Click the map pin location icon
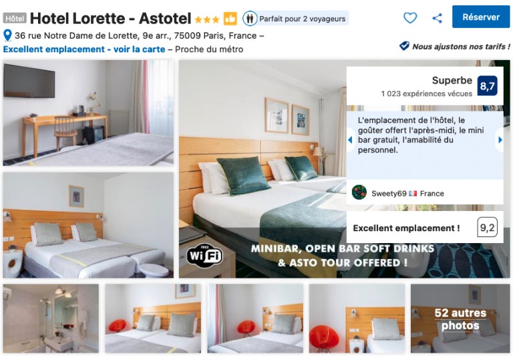 7,35
